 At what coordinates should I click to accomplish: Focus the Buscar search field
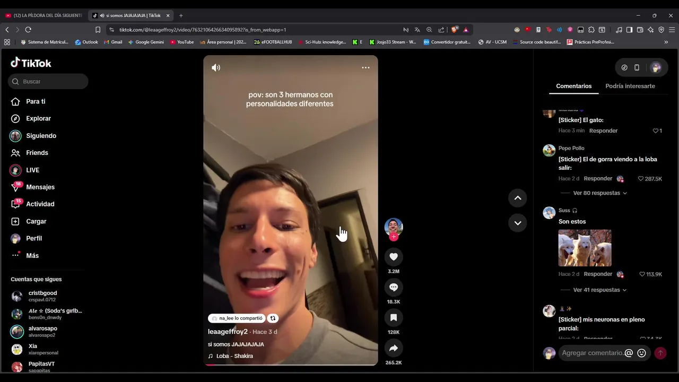48,81
